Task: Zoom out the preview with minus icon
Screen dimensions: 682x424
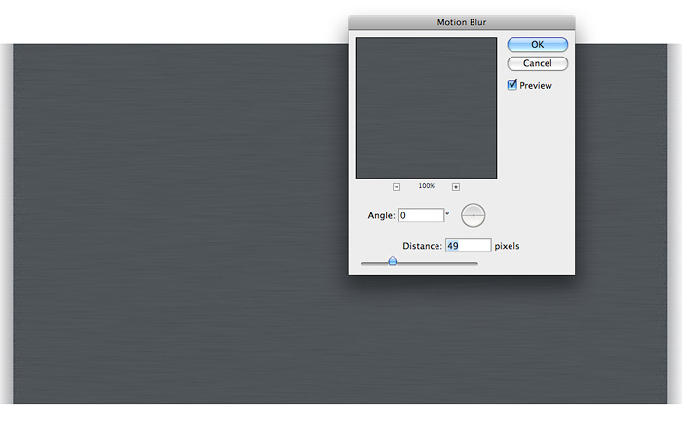Action: 397,186
